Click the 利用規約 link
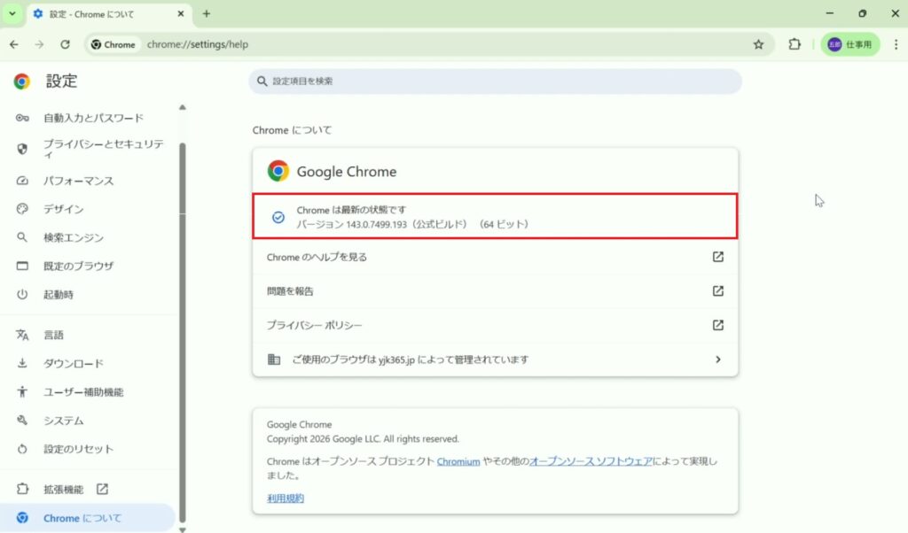 click(x=286, y=498)
